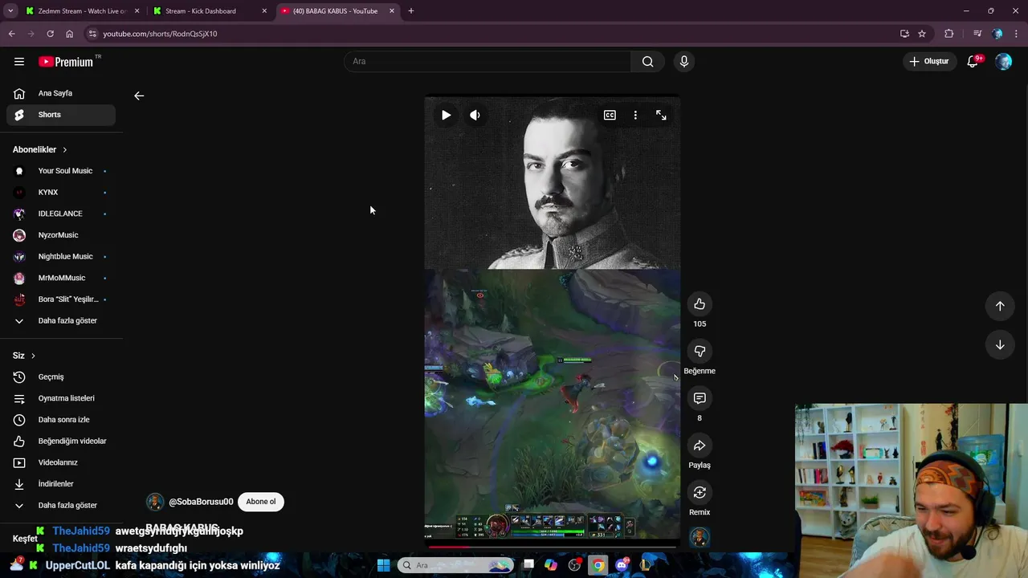The image size is (1028, 578).
Task: Open Oynatma listeleri playlists
Action: click(x=61, y=398)
